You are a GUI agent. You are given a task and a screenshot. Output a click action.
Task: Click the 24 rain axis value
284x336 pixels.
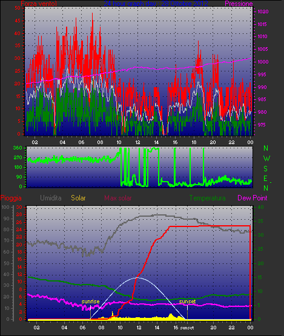tap(19, 229)
